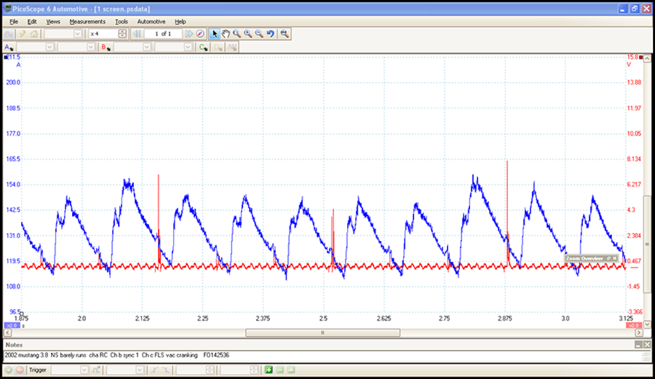The height and width of the screenshot is (379, 655).
Task: Advance to the next waveform buffer
Action: coord(189,34)
